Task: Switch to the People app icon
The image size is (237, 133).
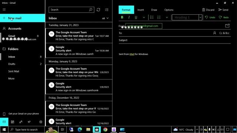Action: pyautogui.click(x=21, y=122)
